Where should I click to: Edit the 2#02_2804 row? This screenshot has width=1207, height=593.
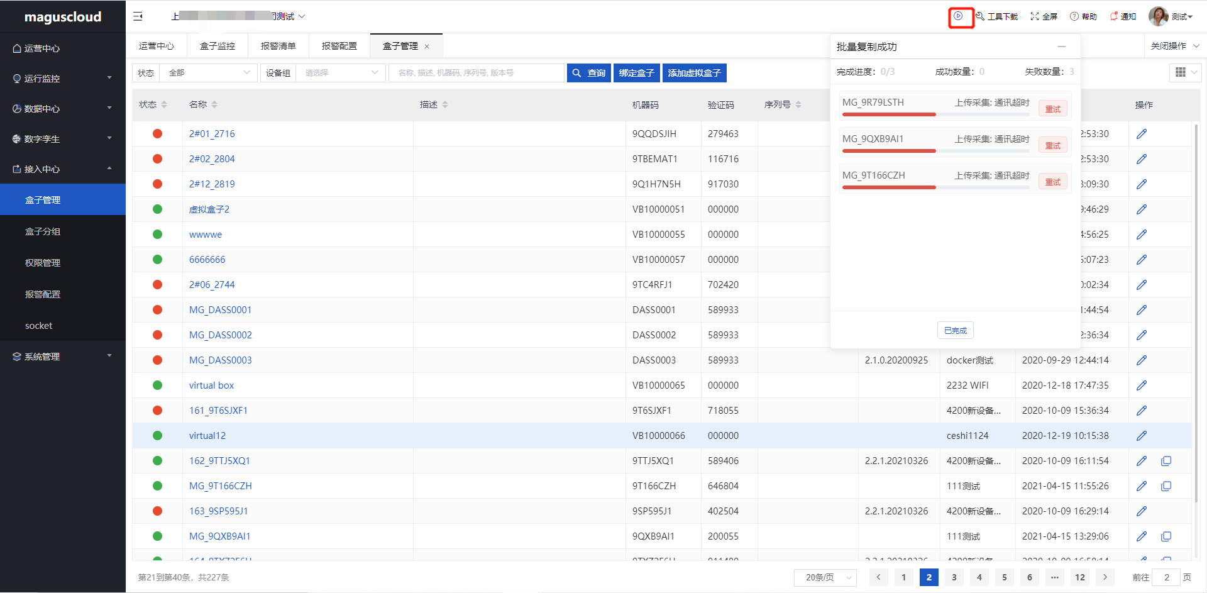coord(1142,159)
